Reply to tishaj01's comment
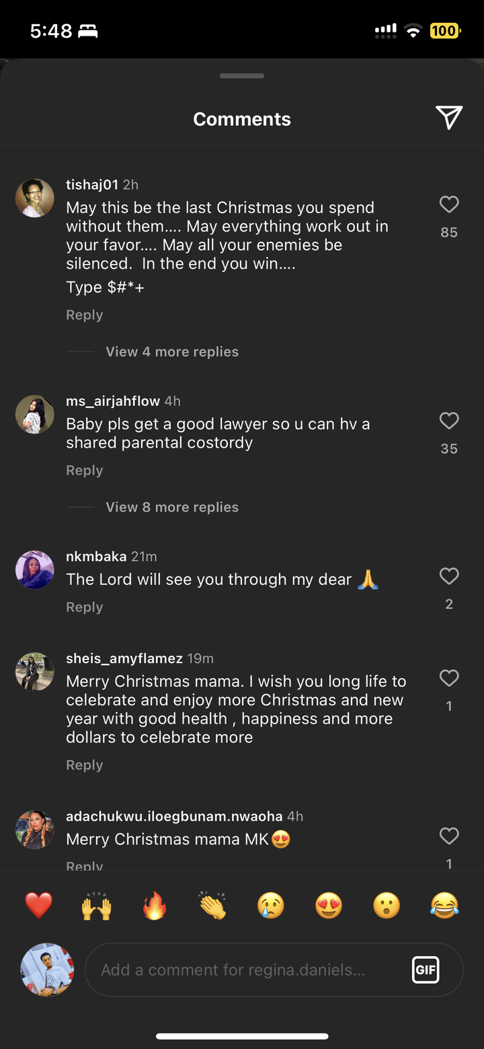 coord(85,315)
